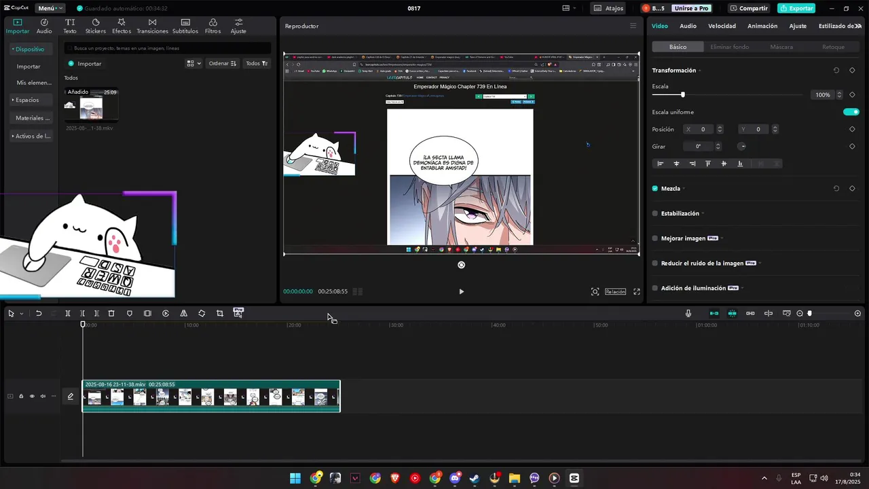Screen dimensions: 869x489
Task: Reset Transformación with the circular arrow
Action: click(x=836, y=71)
